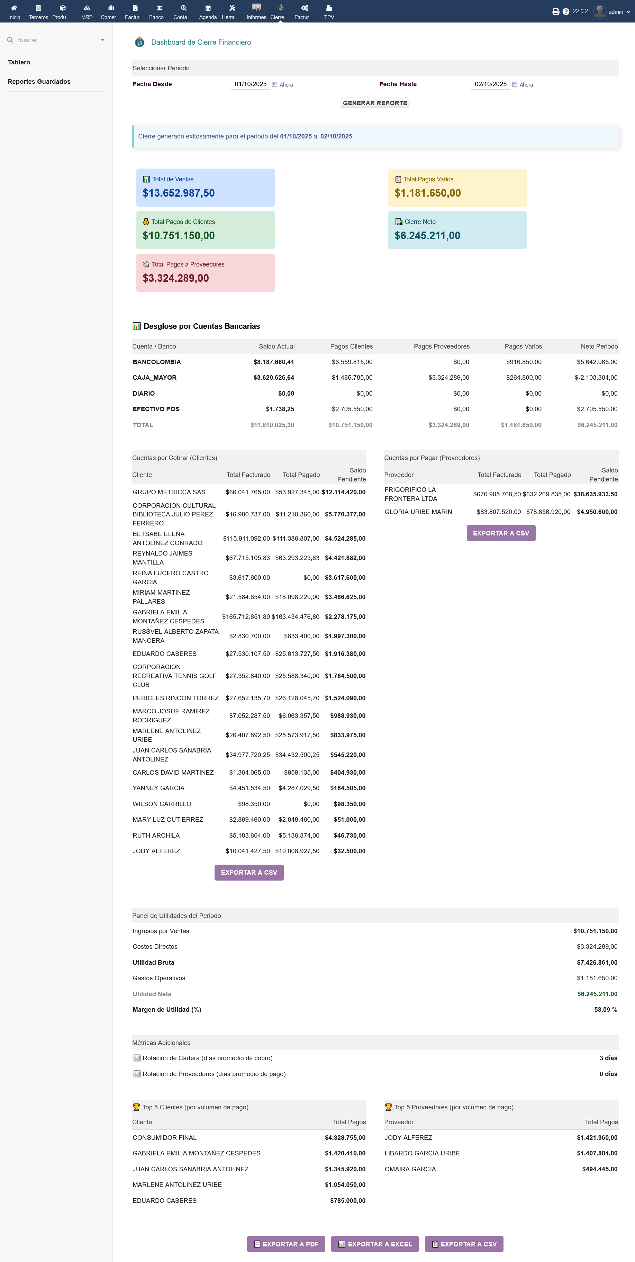The image size is (635, 1262).
Task: Click Saldo Actual column header
Action: pyautogui.click(x=277, y=346)
